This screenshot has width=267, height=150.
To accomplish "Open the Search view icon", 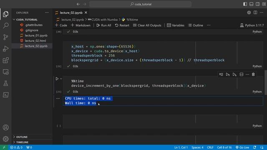I will (5, 25).
